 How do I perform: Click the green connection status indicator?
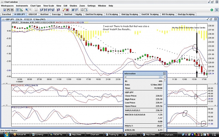click(x=212, y=10)
